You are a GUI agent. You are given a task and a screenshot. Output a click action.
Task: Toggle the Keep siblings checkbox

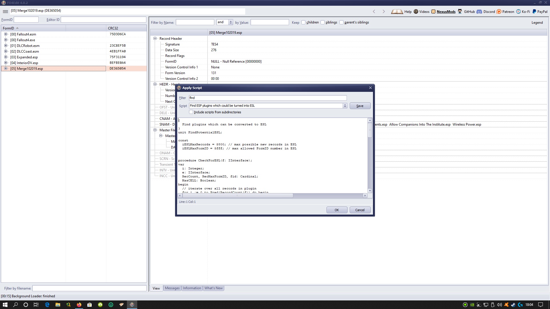[x=323, y=22]
